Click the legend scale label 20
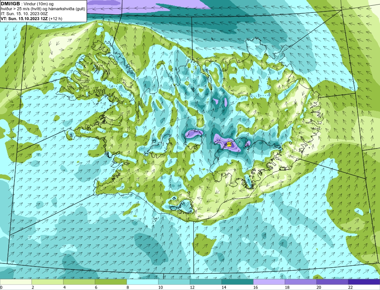 point(319,287)
